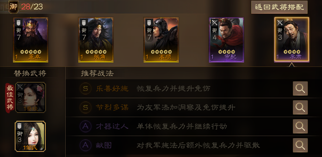322x157 pixels.
Task: Click the 御 cost badge at top left
Action: point(13,7)
